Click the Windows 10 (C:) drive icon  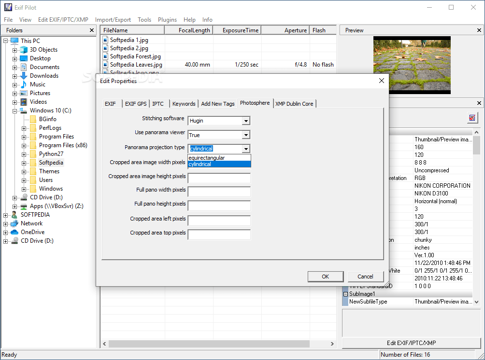point(24,111)
